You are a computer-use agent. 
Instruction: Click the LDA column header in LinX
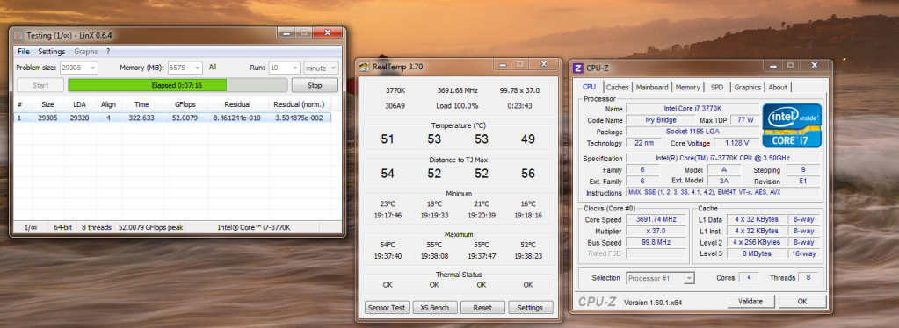tap(80, 104)
